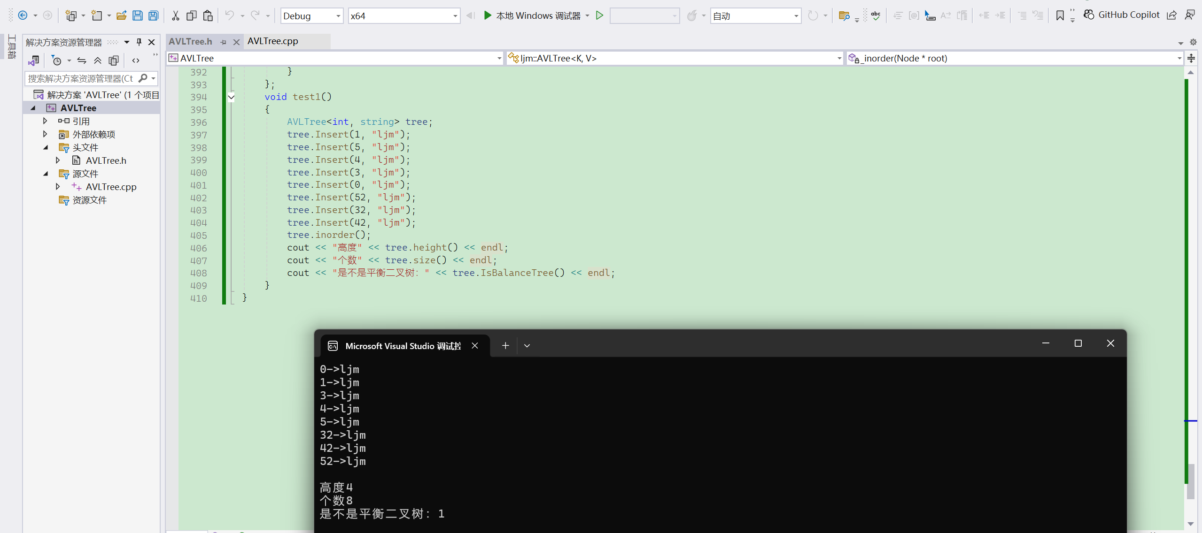Click the Open File folder icon
This screenshot has height=533, width=1202.
click(121, 15)
